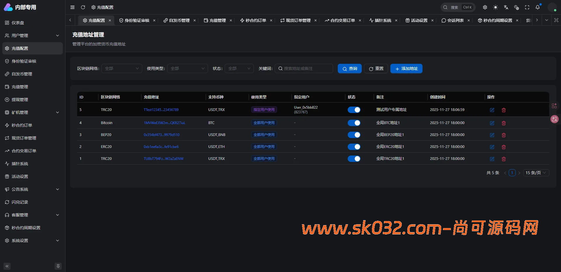Expand the 使用类型 dropdown
Screen dimensions: 561x272
tap(187, 68)
